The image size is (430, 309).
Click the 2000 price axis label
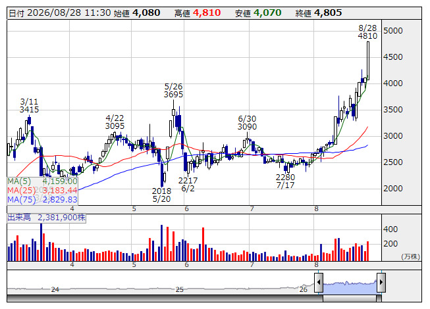tap(393, 189)
